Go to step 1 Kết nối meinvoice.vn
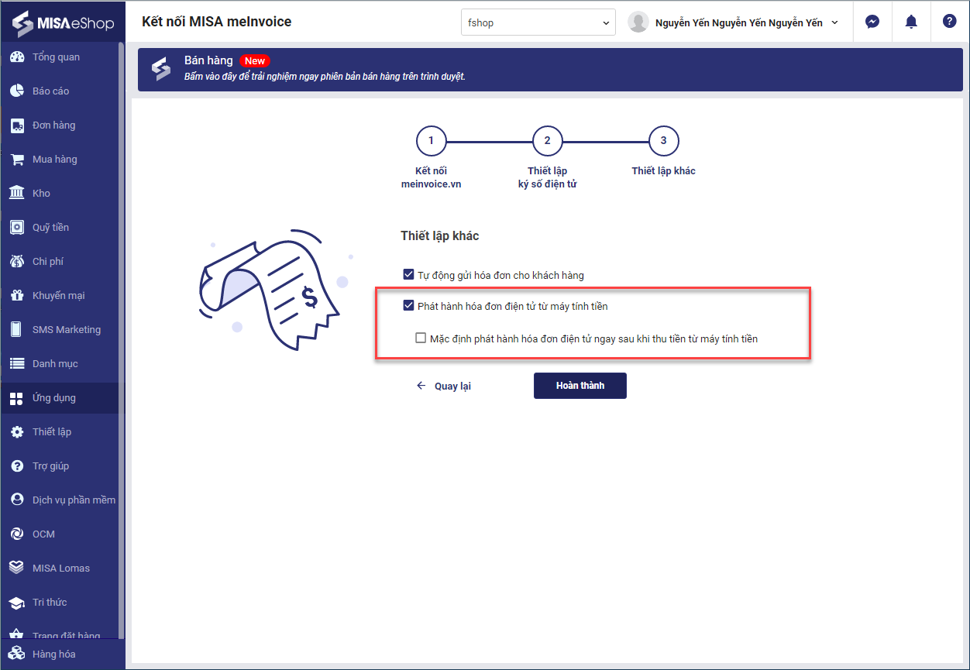This screenshot has width=970, height=670. [x=431, y=142]
